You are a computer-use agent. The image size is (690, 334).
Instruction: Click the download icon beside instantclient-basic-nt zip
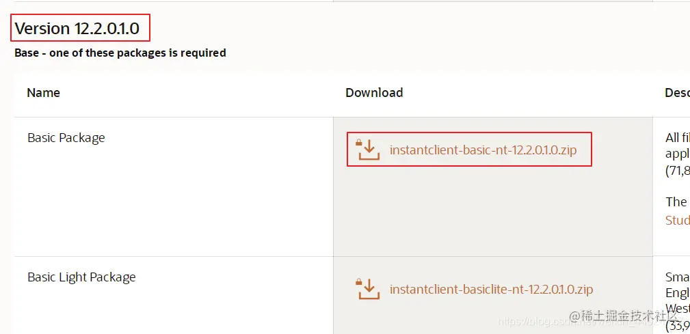coord(369,150)
